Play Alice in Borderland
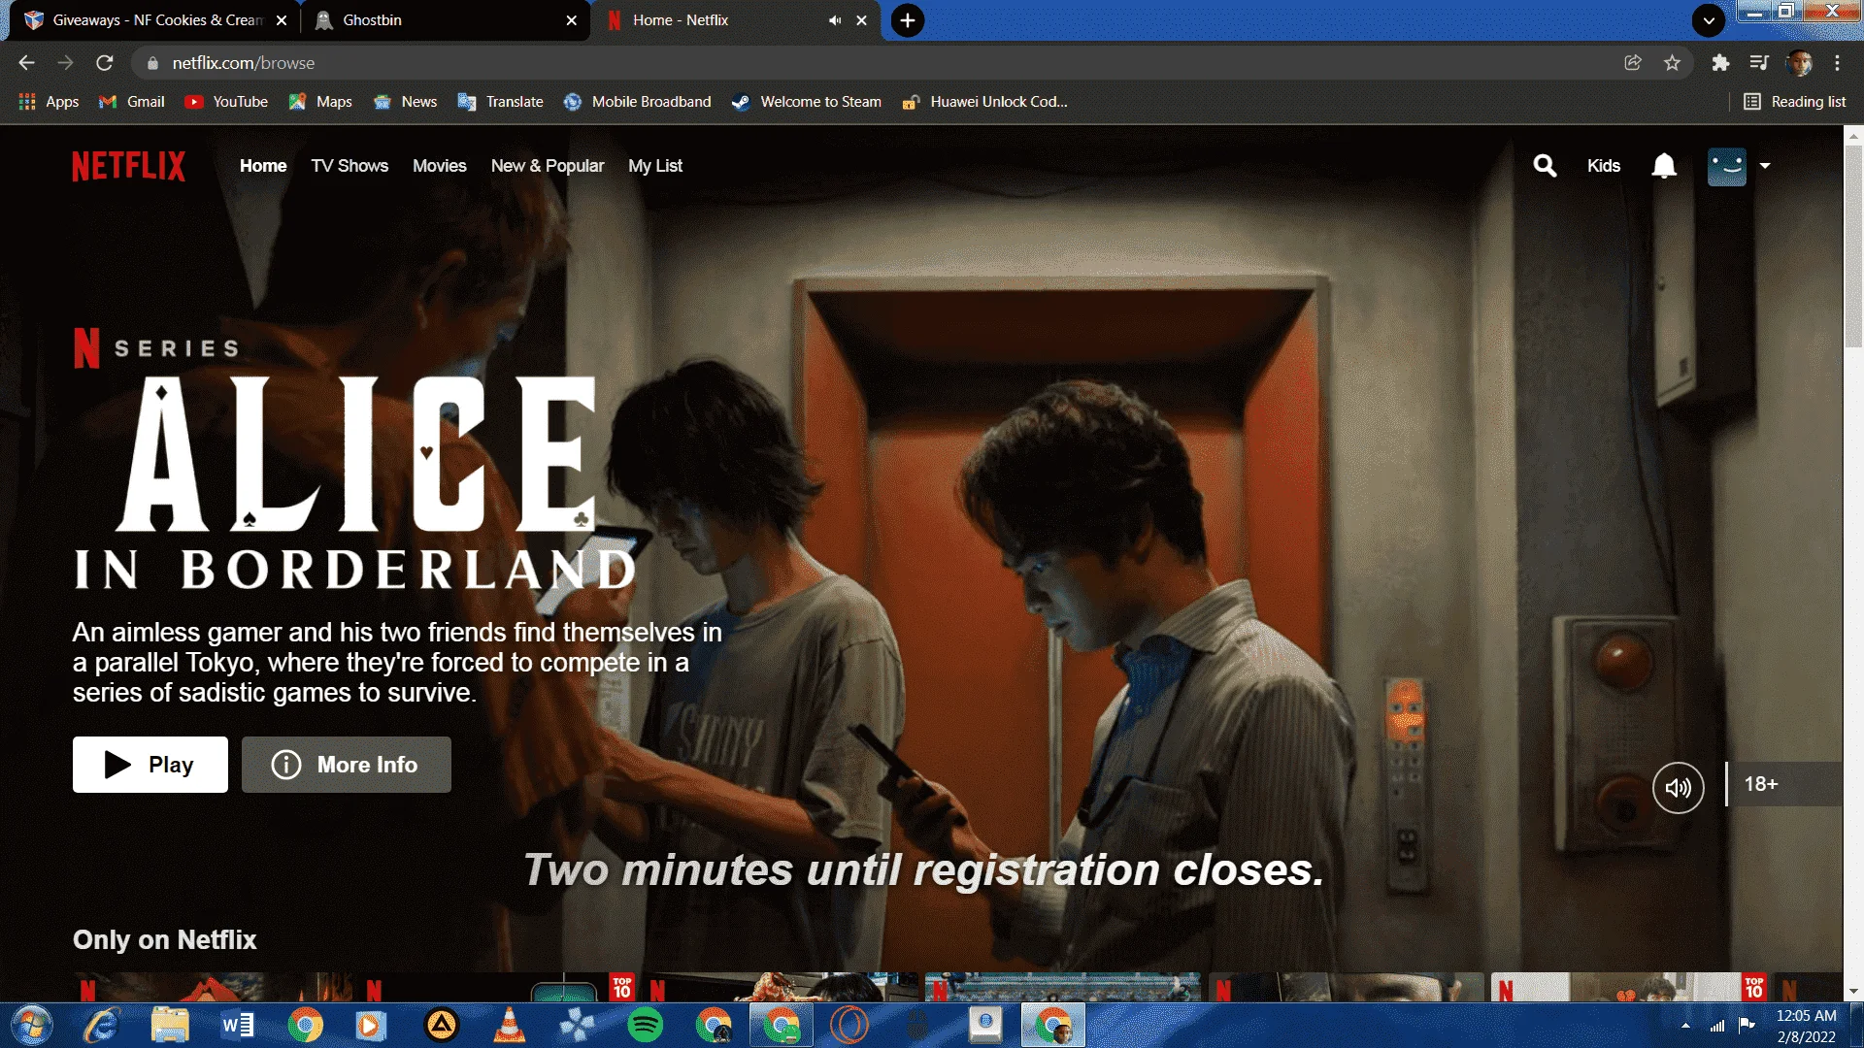This screenshot has width=1864, height=1048. 150,765
